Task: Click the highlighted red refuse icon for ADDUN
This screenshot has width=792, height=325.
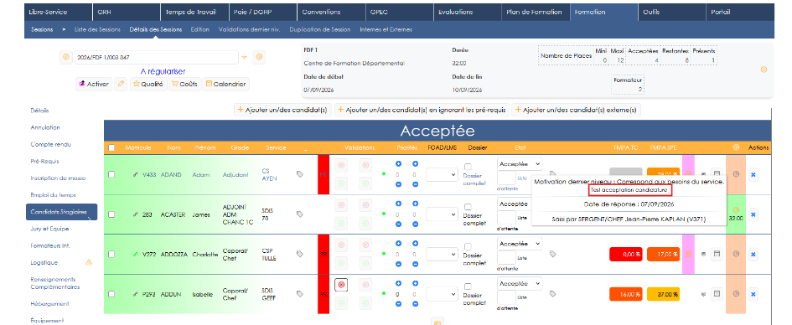Action: tap(341, 285)
